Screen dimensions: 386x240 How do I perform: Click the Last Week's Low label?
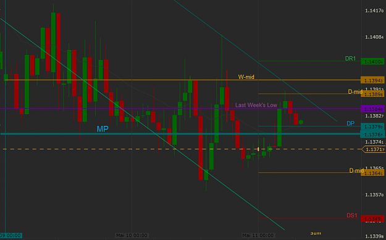(256, 105)
